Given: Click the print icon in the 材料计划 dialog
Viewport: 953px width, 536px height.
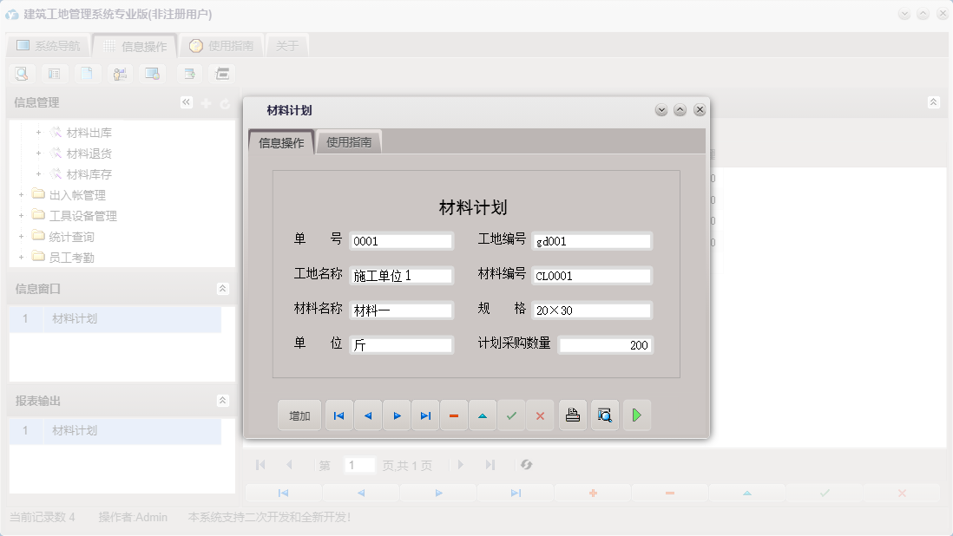Looking at the screenshot, I should (x=573, y=415).
